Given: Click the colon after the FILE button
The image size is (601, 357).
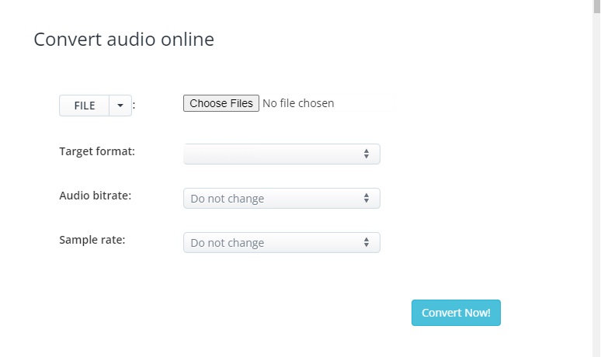Looking at the screenshot, I should 134,105.
